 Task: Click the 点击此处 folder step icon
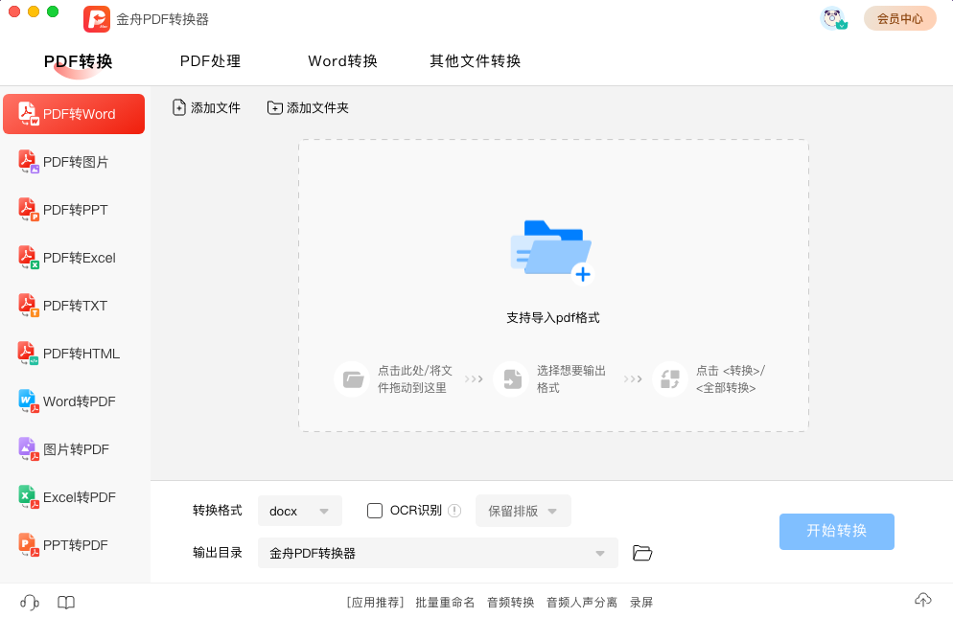click(x=353, y=379)
